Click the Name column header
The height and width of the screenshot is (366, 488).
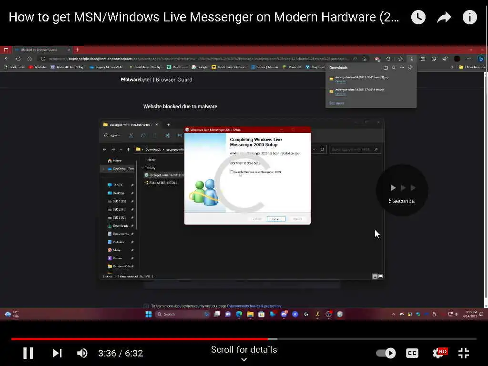(152, 160)
